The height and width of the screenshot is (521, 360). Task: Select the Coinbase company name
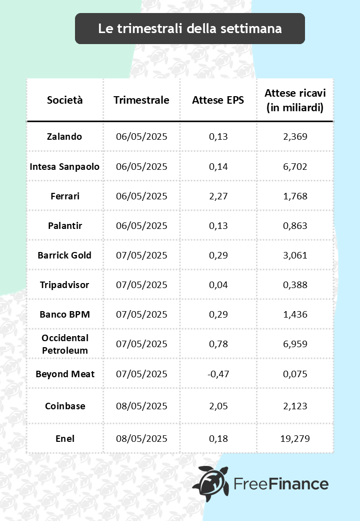tap(65, 406)
